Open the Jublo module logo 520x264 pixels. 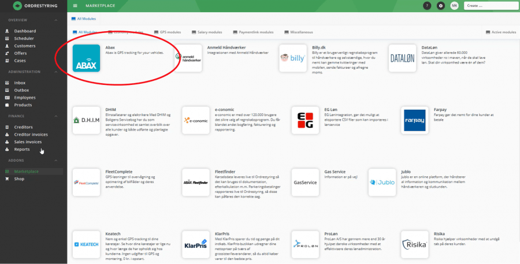[382, 182]
